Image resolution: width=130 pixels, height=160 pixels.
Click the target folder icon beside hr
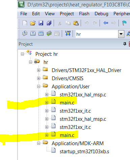37,61
